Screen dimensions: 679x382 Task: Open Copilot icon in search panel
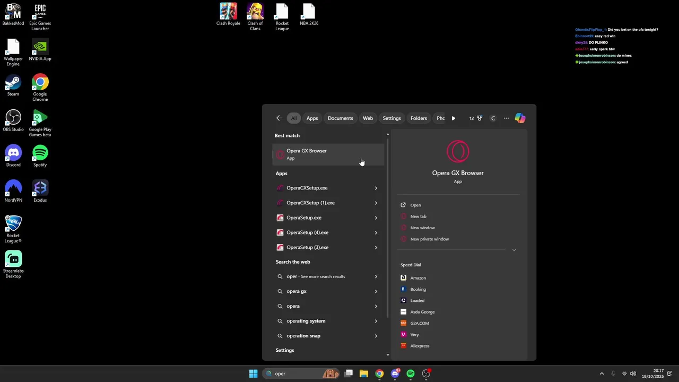(520, 118)
